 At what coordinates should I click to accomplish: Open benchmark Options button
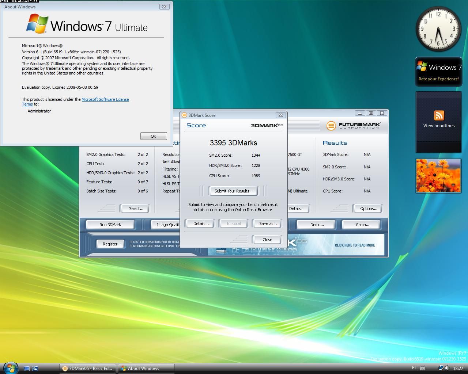368,209
